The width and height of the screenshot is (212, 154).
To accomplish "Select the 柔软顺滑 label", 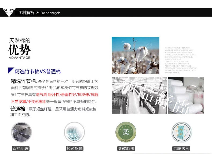I will 126,149.
